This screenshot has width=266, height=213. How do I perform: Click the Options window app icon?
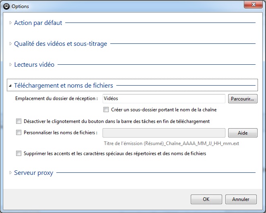tap(6, 6)
